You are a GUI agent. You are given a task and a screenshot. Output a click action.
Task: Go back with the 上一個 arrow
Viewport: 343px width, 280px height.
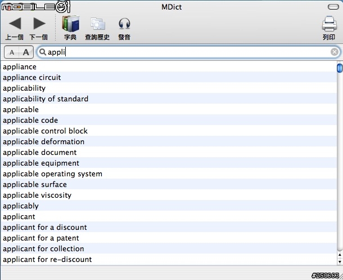point(15,24)
